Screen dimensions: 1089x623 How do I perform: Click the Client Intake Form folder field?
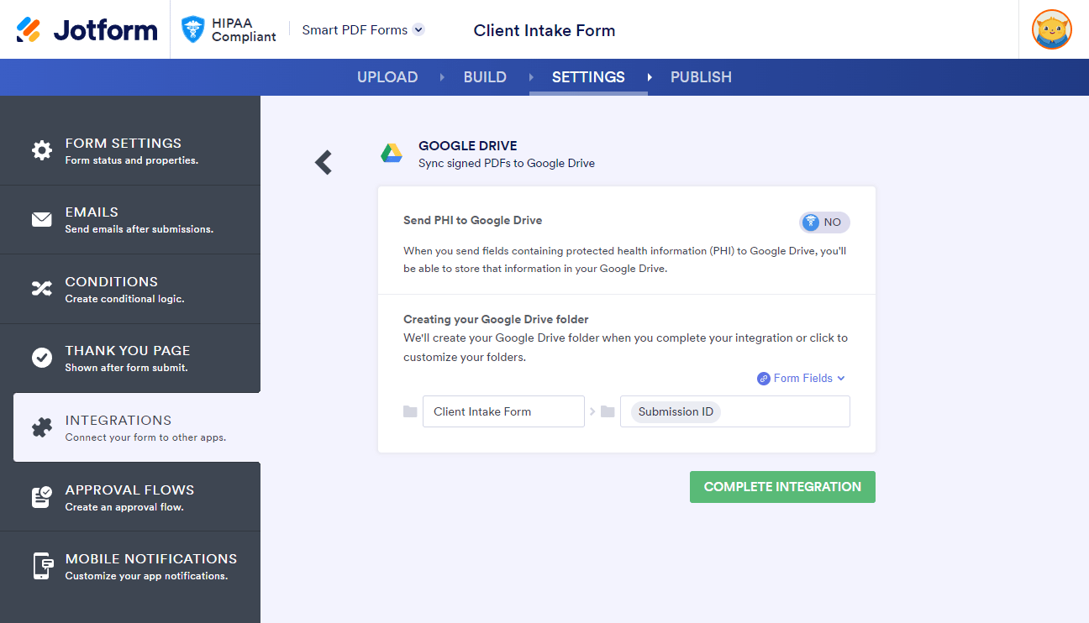pos(502,411)
